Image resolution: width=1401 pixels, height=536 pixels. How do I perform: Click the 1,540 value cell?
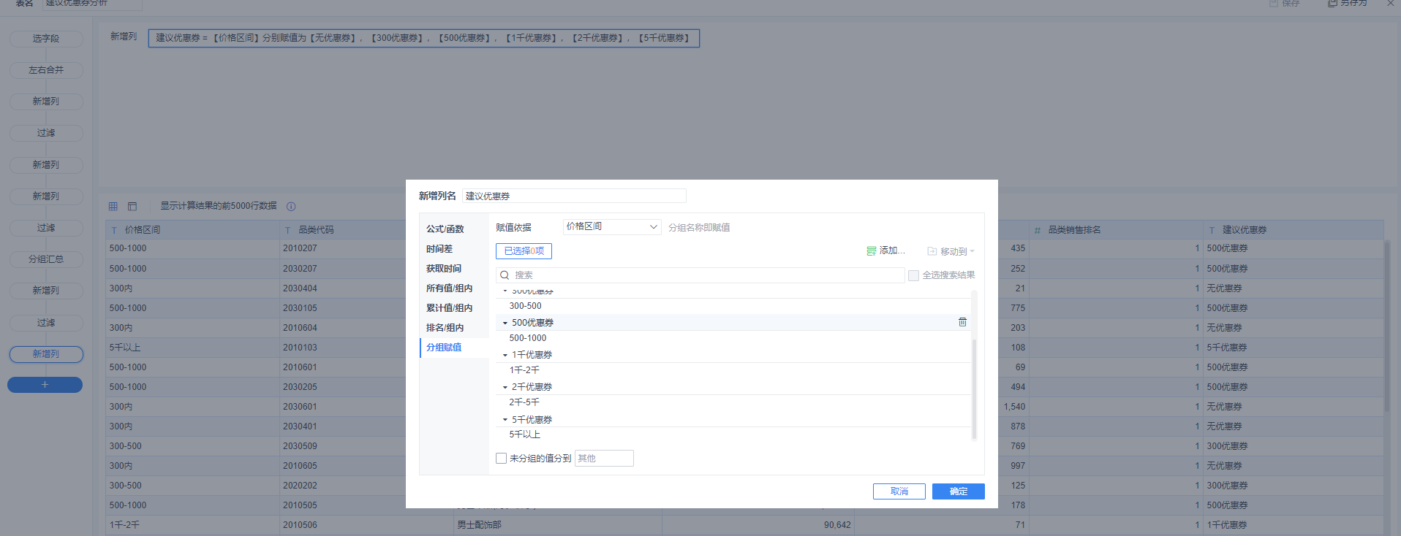pos(1013,407)
